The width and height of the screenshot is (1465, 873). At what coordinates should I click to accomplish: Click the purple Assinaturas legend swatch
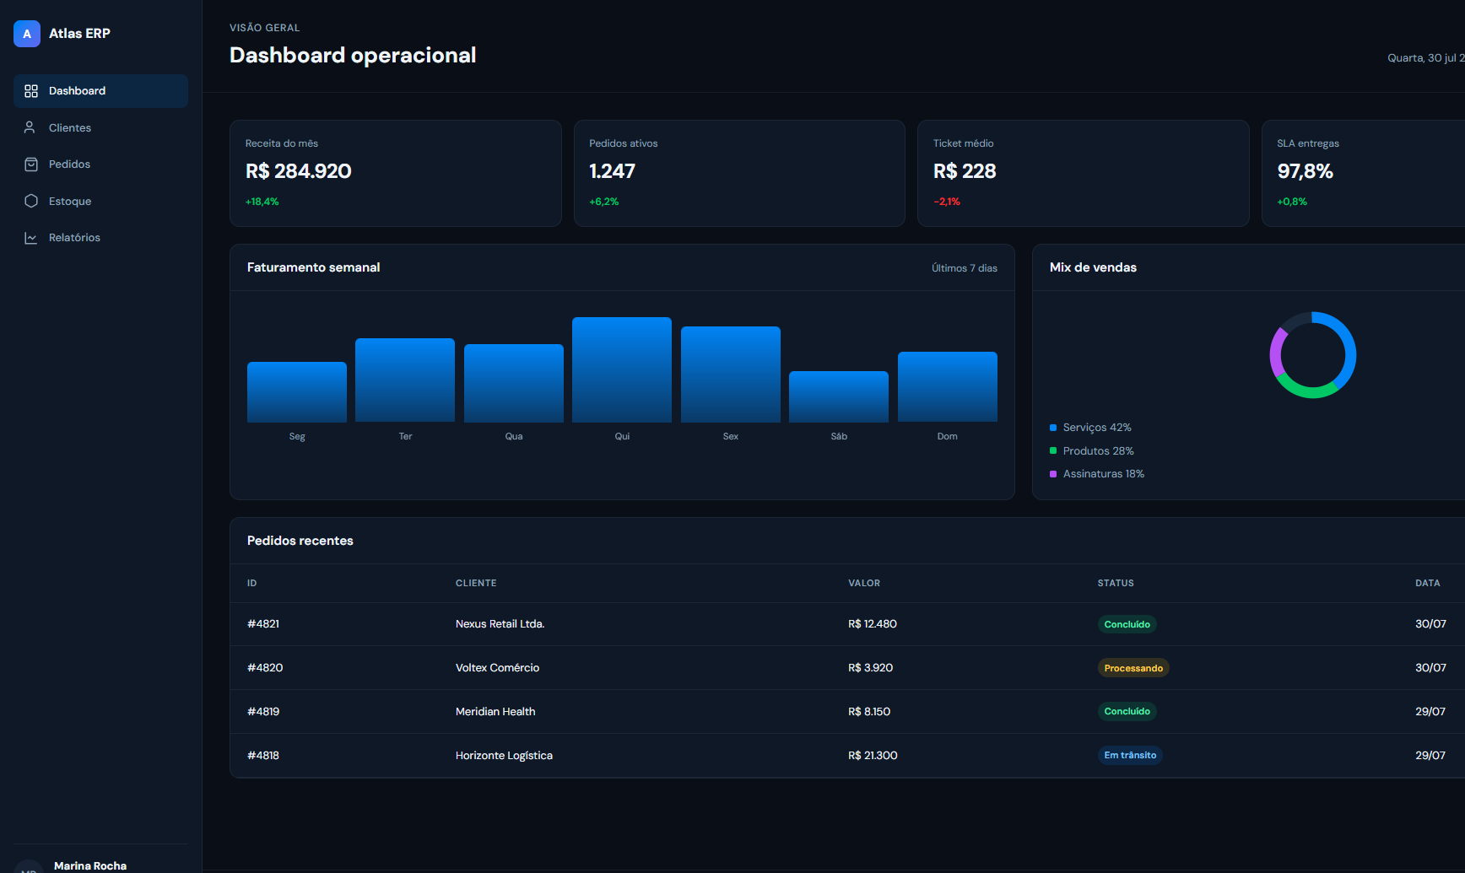tap(1053, 474)
